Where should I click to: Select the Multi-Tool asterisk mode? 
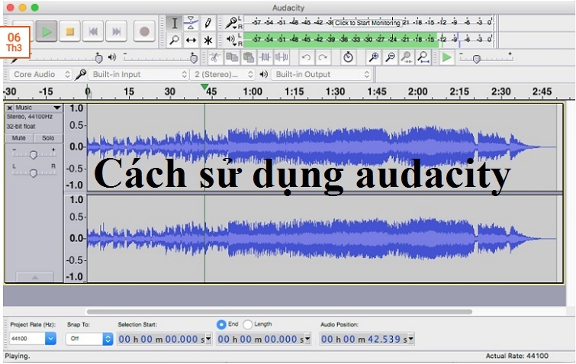pyautogui.click(x=208, y=40)
